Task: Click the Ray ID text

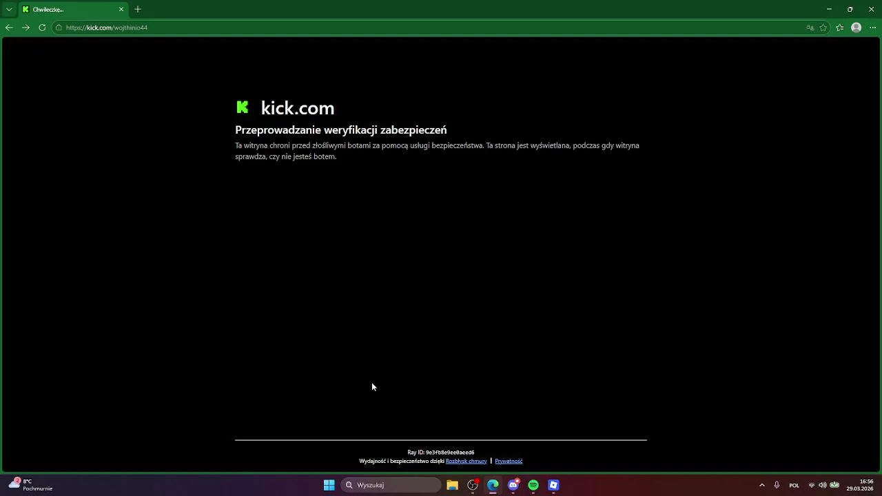Action: tap(441, 453)
